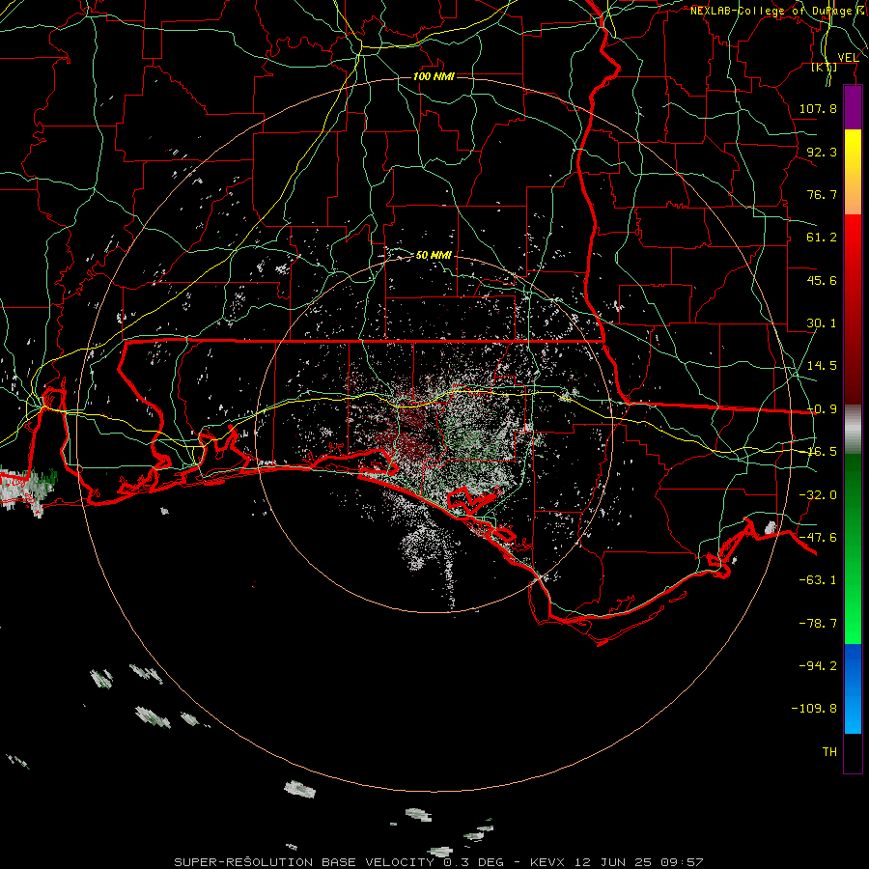
Task: Click the [KT] units label
Action: pyautogui.click(x=825, y=68)
